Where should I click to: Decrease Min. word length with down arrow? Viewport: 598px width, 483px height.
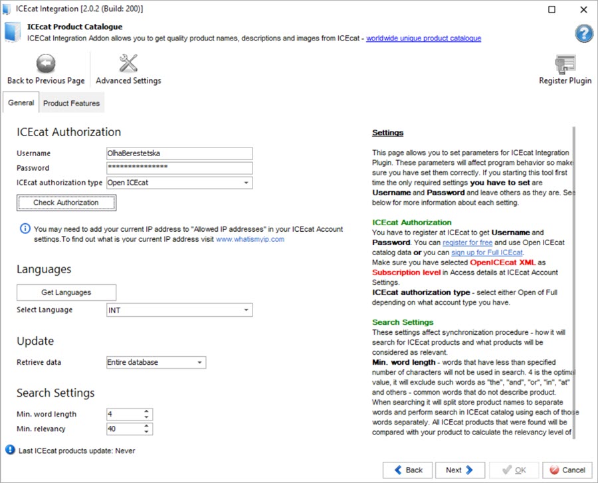(146, 417)
